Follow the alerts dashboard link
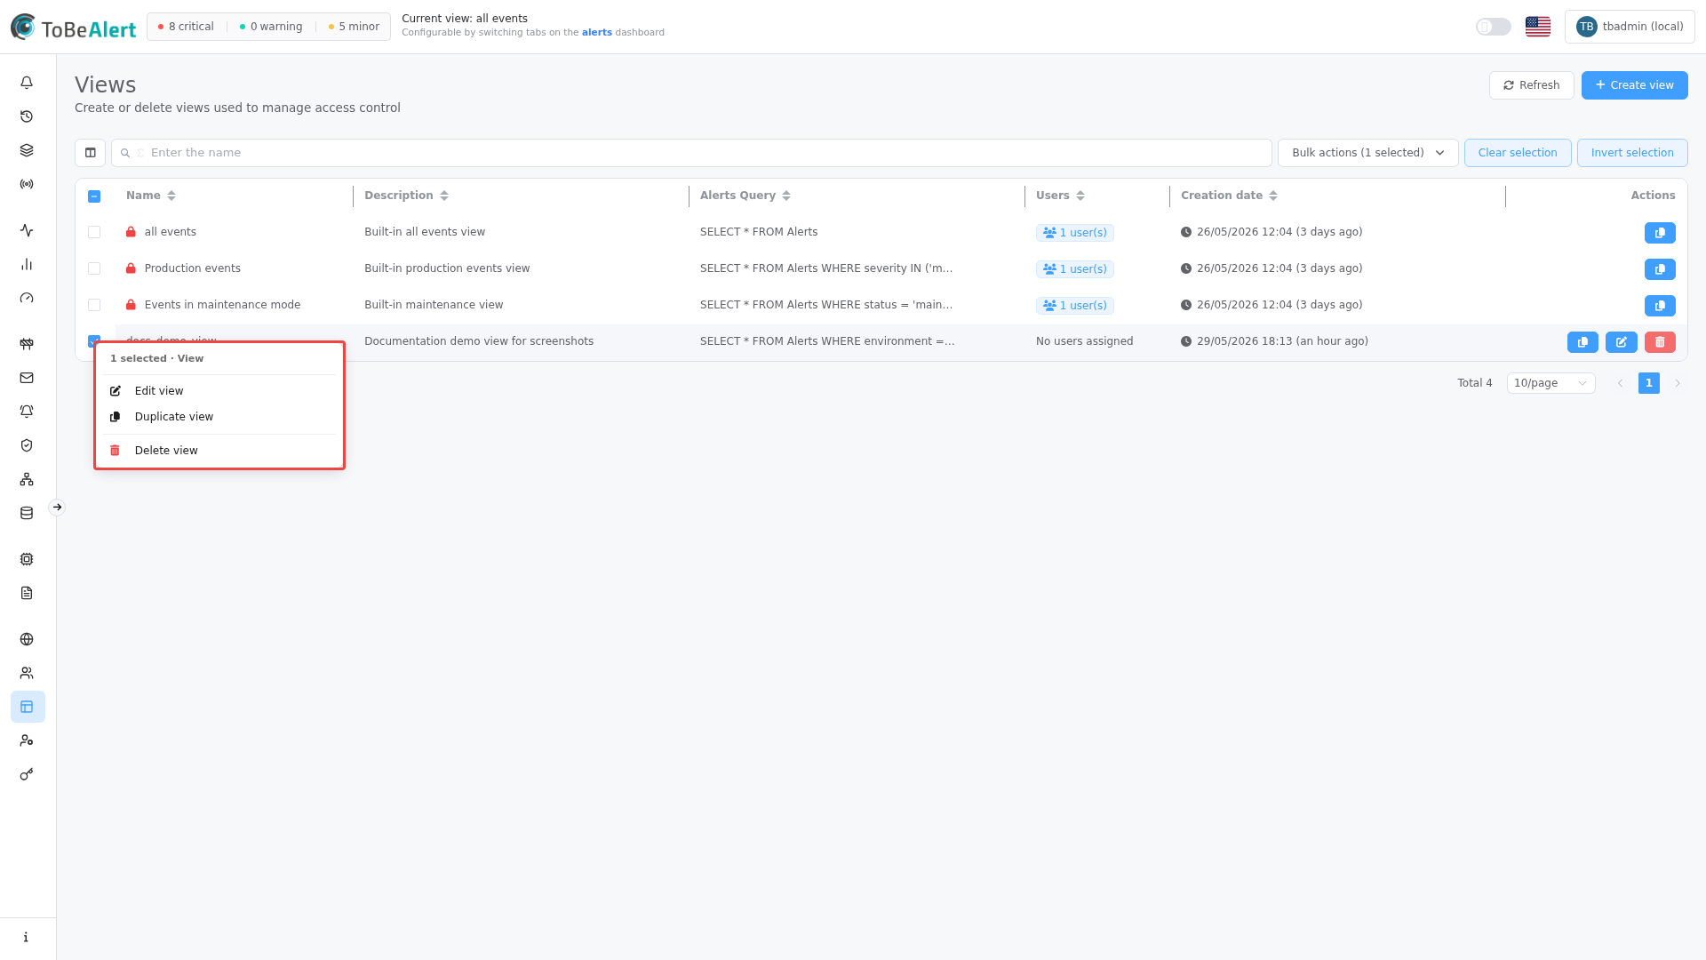Screen dimensions: 1706x960 coord(597,32)
